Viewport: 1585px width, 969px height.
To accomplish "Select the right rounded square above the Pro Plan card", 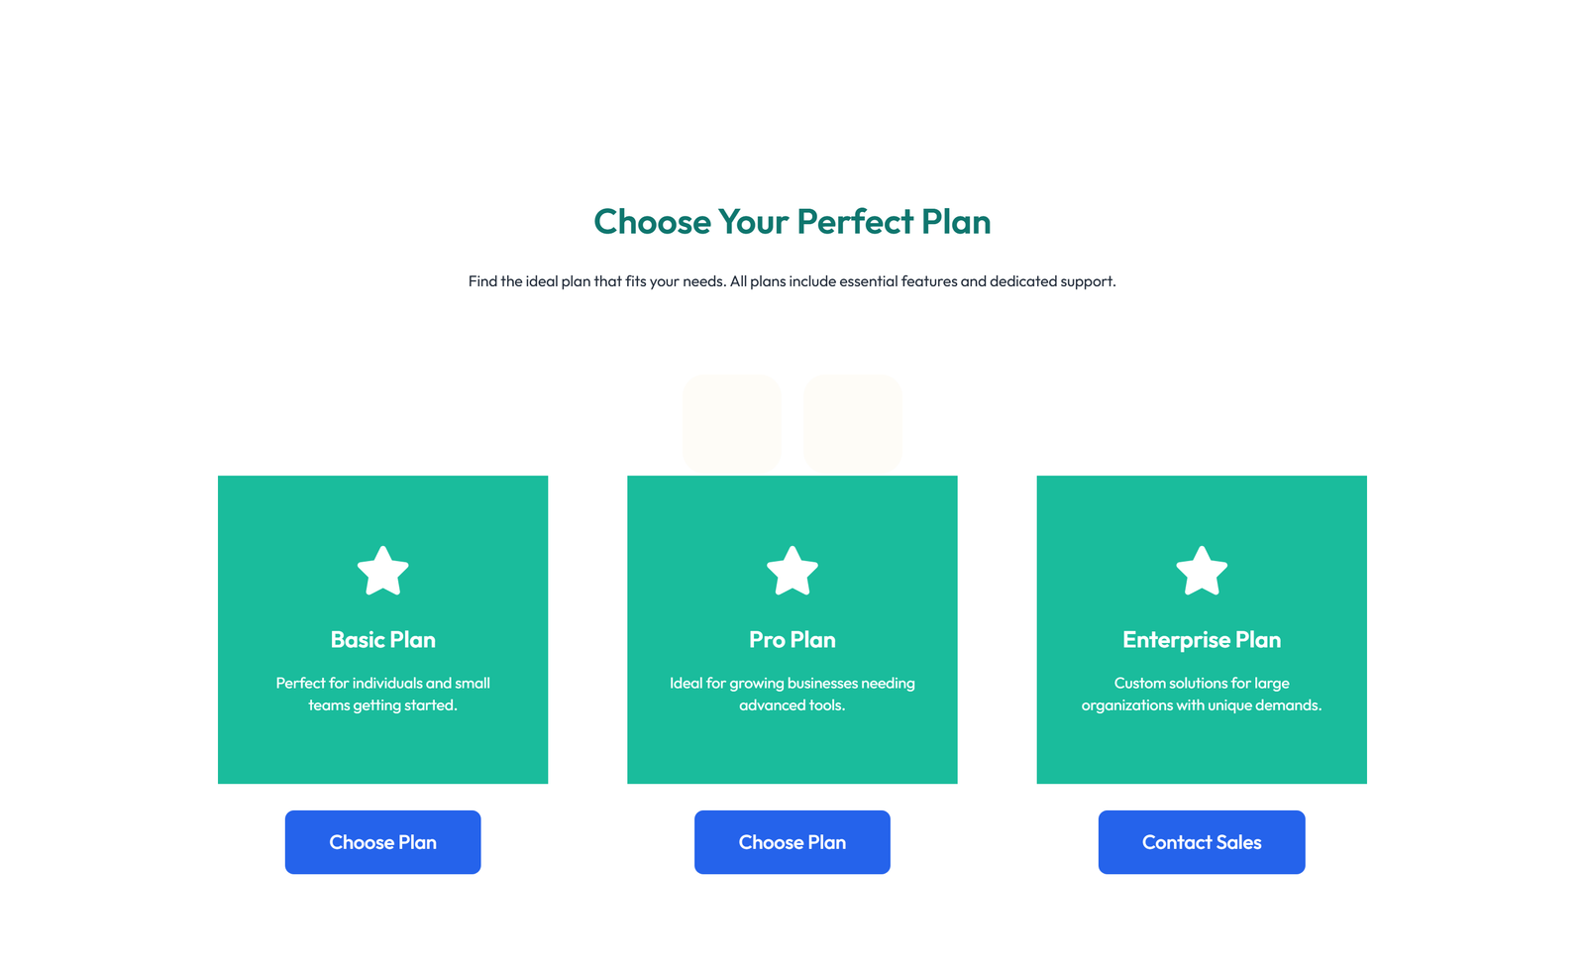I will (x=852, y=422).
